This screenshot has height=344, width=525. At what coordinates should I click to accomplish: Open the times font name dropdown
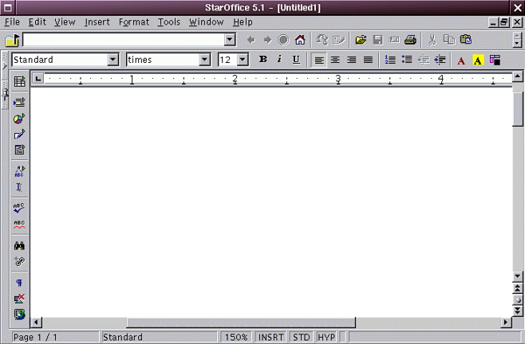[x=204, y=60]
